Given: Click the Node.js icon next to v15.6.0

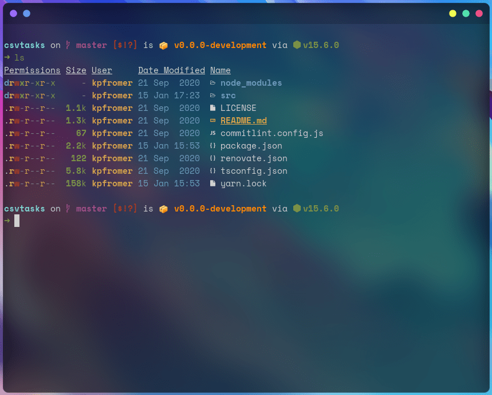Looking at the screenshot, I should pos(296,45).
